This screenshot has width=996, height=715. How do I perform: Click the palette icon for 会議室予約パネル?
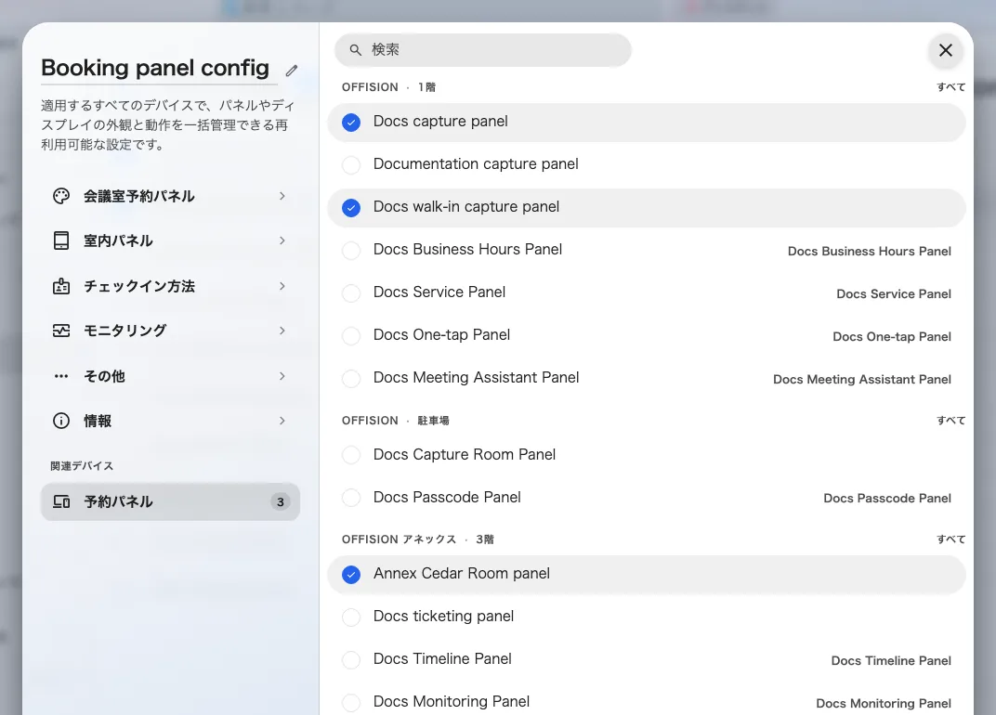click(61, 196)
